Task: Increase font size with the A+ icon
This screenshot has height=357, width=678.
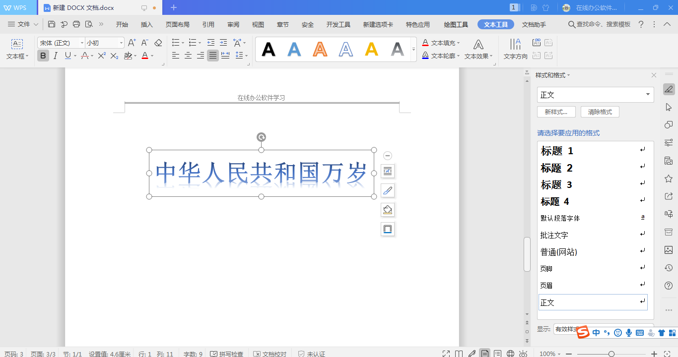Action: click(x=132, y=43)
